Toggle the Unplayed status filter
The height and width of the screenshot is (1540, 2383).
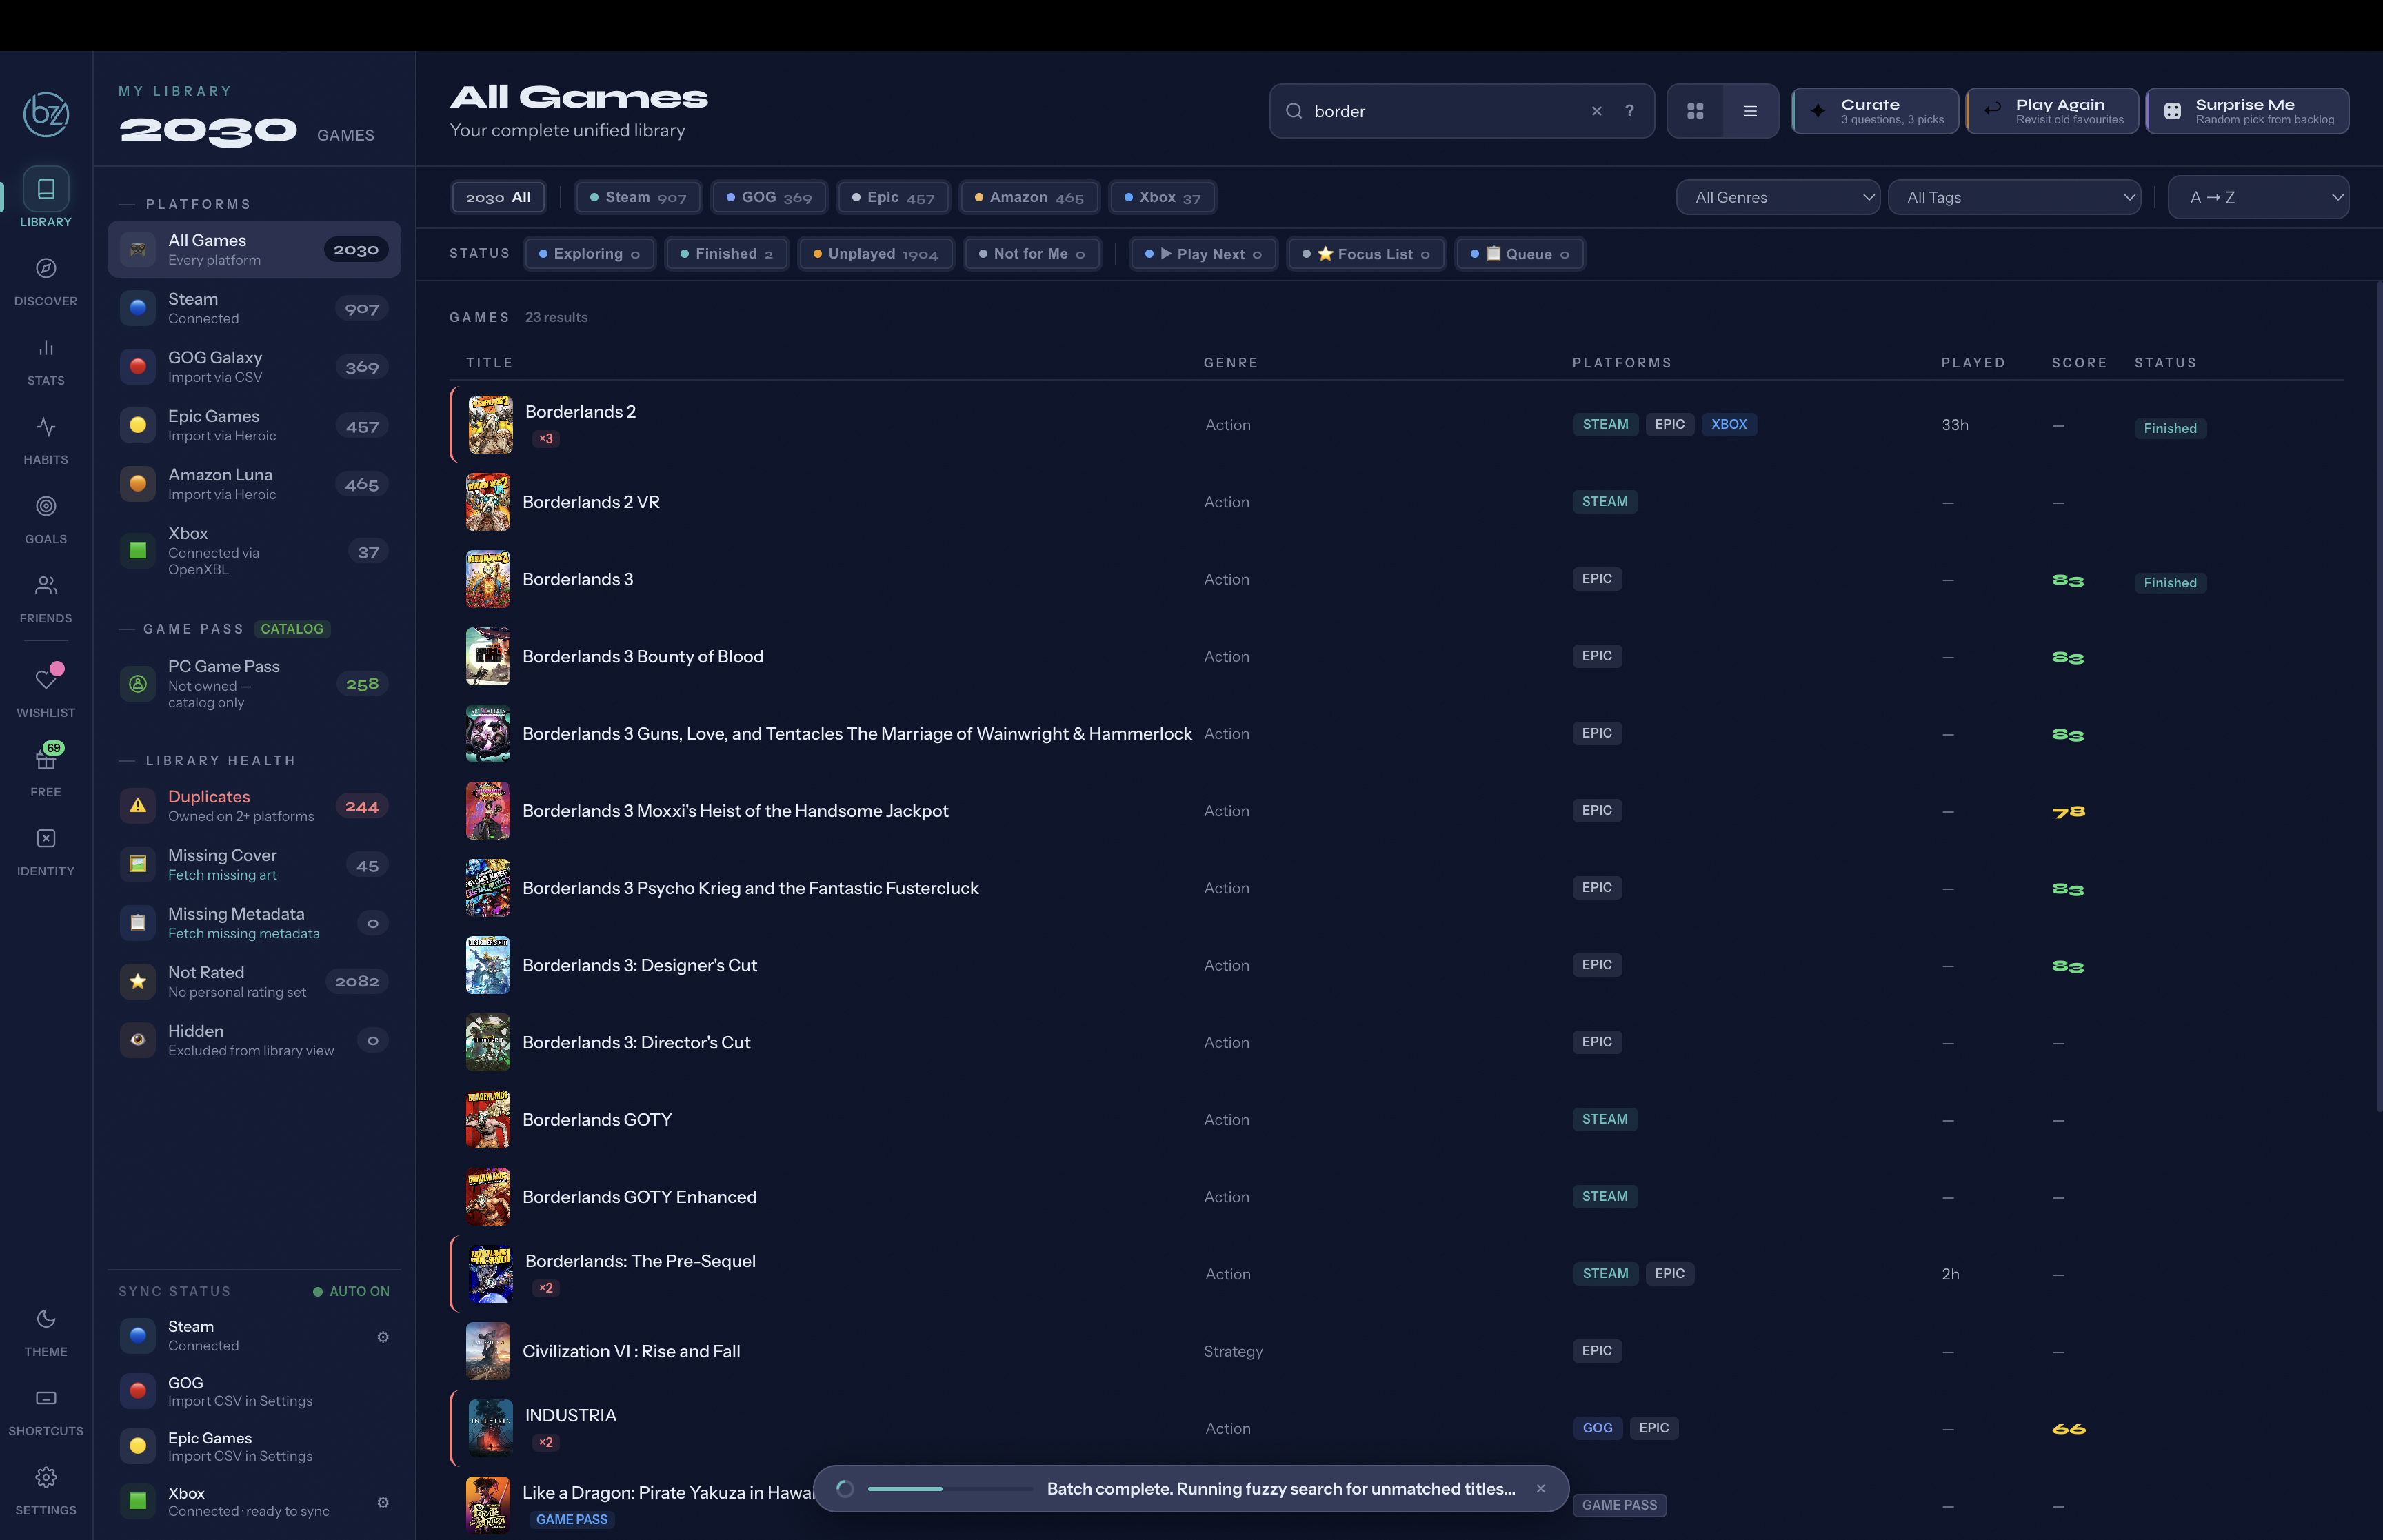point(875,254)
